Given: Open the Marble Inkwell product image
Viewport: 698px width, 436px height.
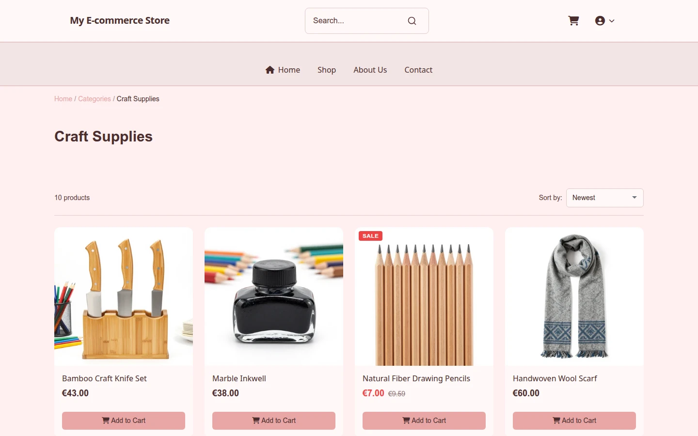Looking at the screenshot, I should (x=274, y=296).
